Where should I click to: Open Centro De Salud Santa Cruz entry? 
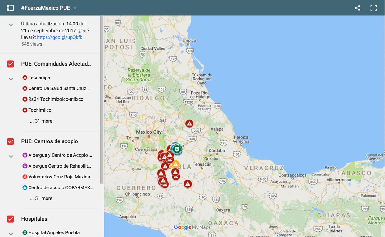(59, 88)
